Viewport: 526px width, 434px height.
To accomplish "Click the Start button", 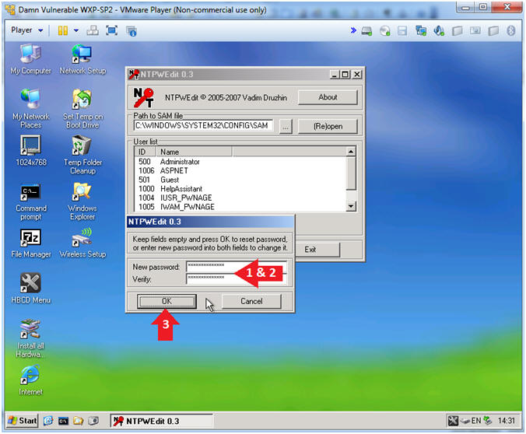I will (x=23, y=421).
